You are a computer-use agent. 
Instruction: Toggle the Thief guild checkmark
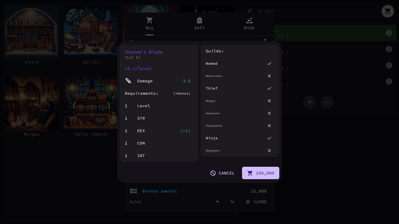click(269, 88)
